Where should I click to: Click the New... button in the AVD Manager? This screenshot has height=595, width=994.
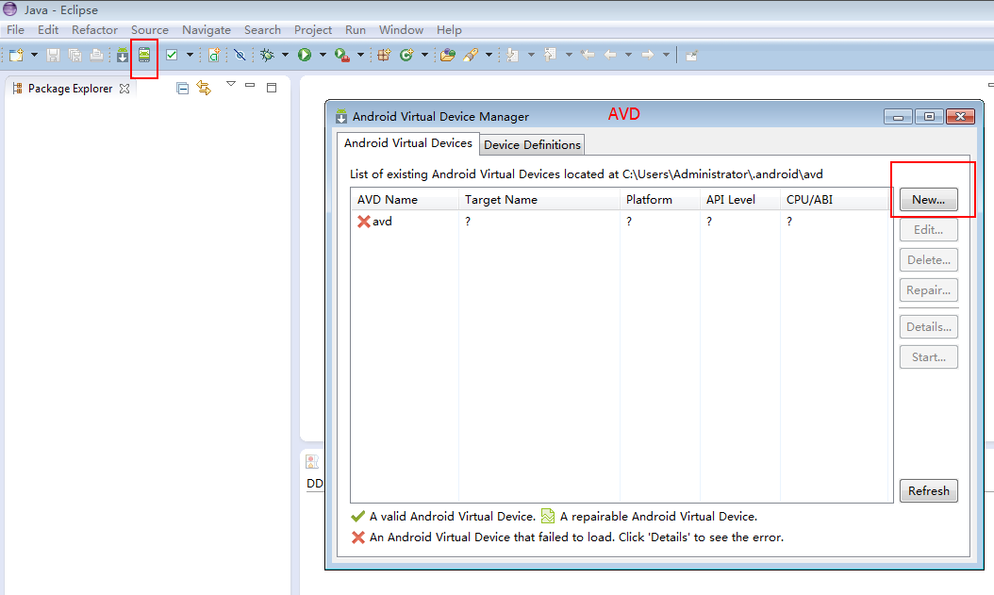tap(928, 200)
